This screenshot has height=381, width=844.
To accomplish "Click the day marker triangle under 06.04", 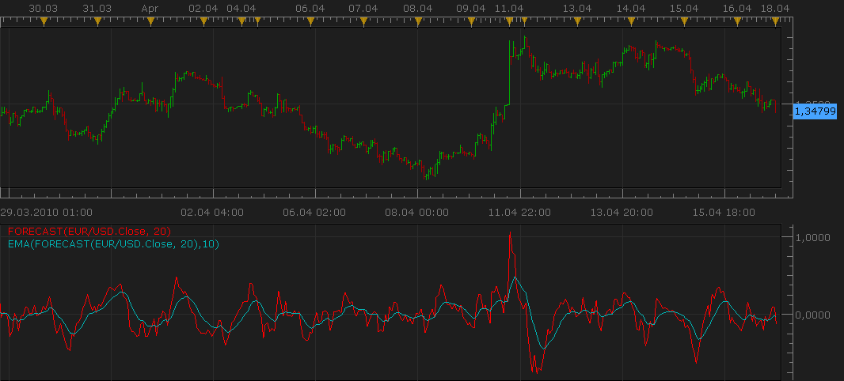I will pyautogui.click(x=310, y=21).
